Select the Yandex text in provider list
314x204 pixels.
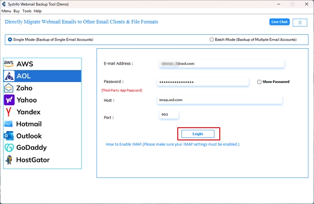29,112
